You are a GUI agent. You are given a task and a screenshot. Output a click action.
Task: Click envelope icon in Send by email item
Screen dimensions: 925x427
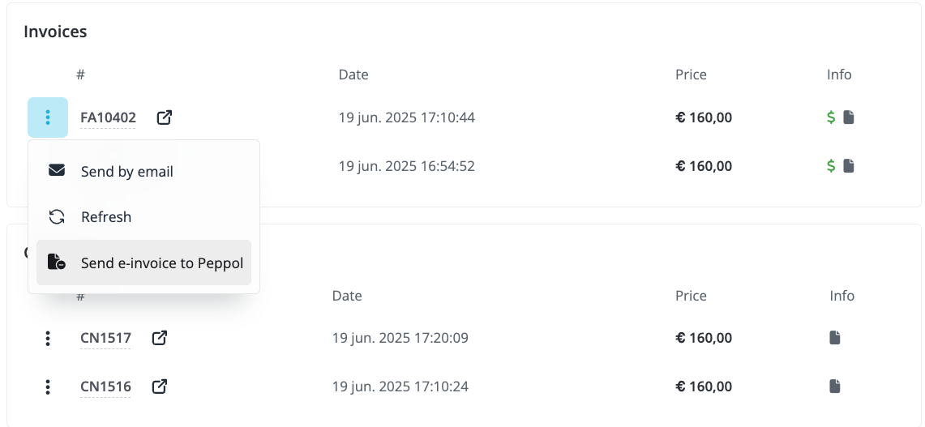tap(57, 171)
